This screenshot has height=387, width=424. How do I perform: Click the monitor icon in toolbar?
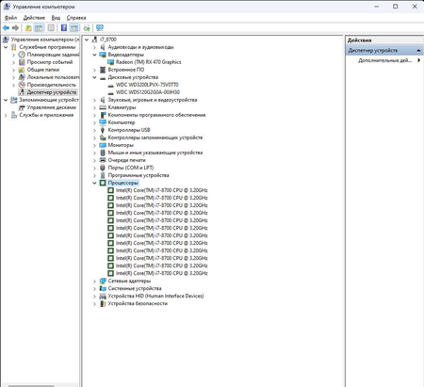click(100, 28)
